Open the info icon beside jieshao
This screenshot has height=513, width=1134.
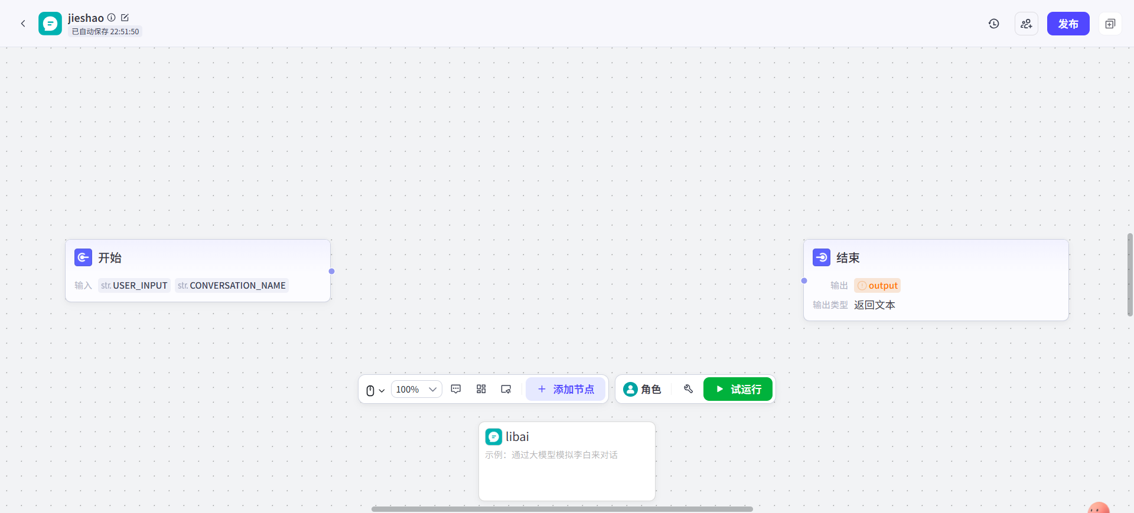click(111, 18)
